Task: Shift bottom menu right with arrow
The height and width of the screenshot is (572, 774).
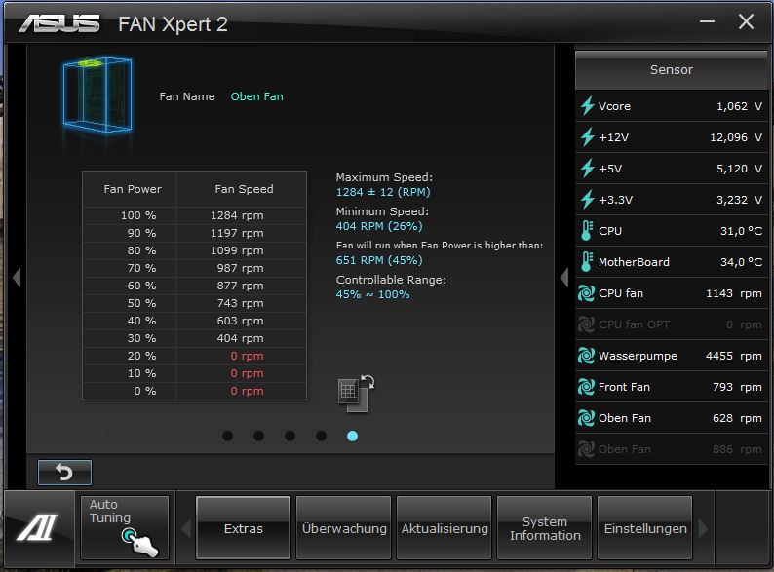Action: coord(703,528)
